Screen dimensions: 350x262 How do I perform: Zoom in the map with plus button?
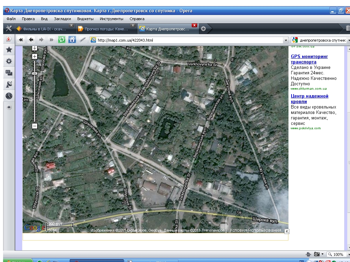[x=35, y=56]
